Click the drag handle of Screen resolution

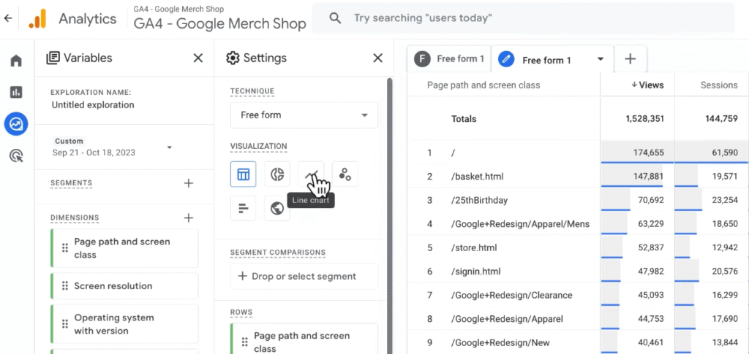click(x=65, y=286)
